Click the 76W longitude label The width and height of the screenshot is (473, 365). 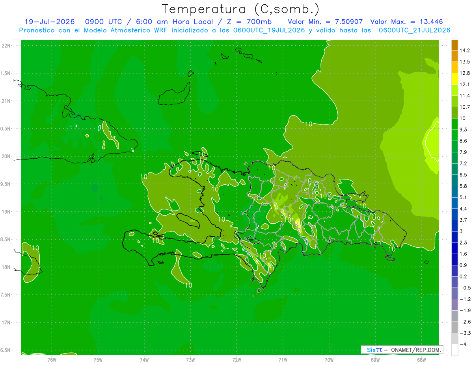[52, 359]
